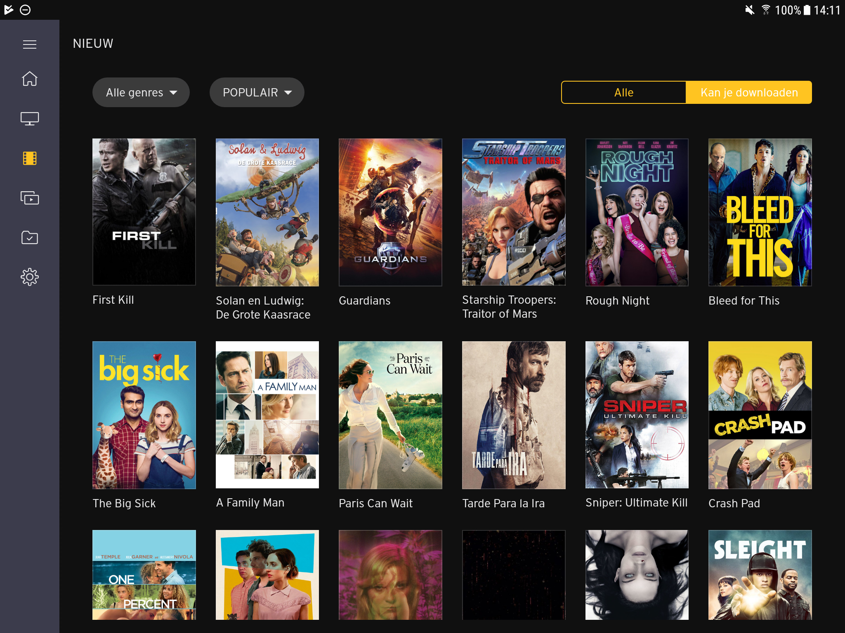Open the video library icon
The width and height of the screenshot is (845, 633).
29,198
